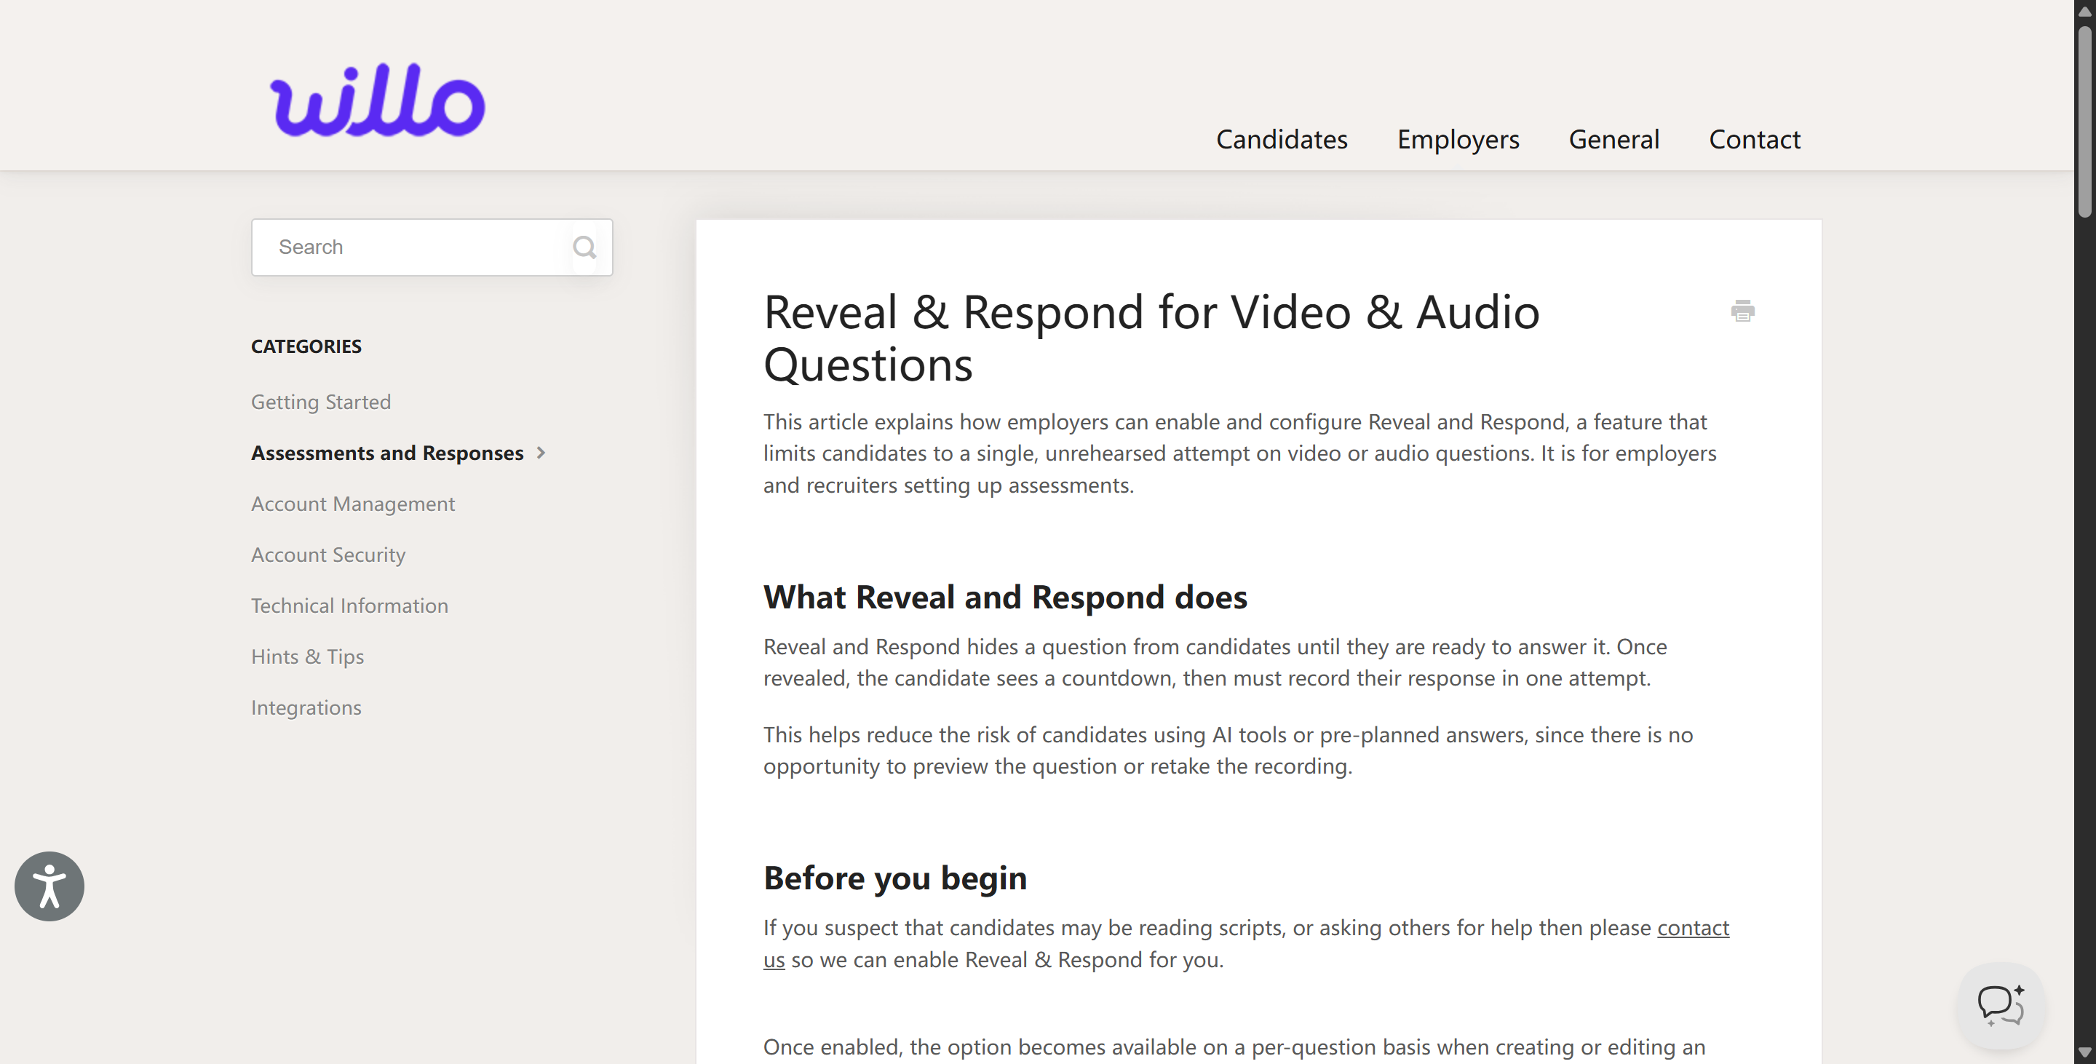Go to Getting Started category

[320, 402]
